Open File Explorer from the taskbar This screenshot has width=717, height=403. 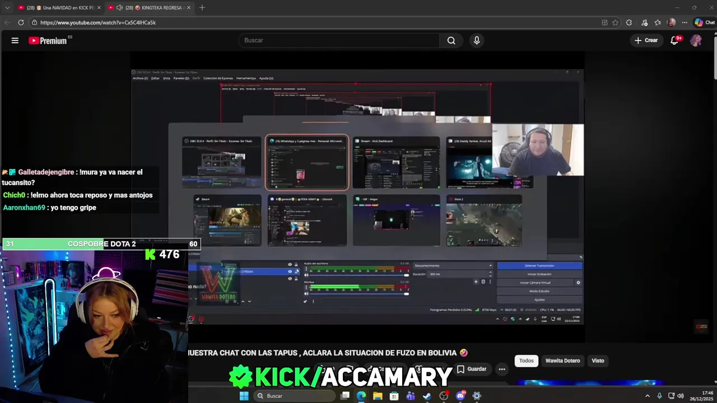(378, 396)
